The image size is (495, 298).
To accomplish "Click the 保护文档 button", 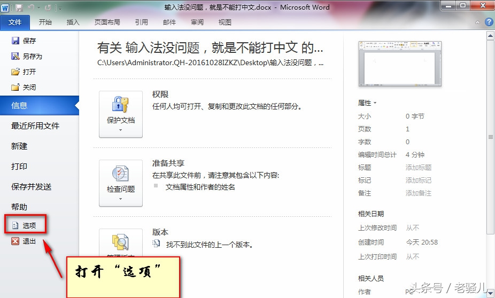I will 121,114.
